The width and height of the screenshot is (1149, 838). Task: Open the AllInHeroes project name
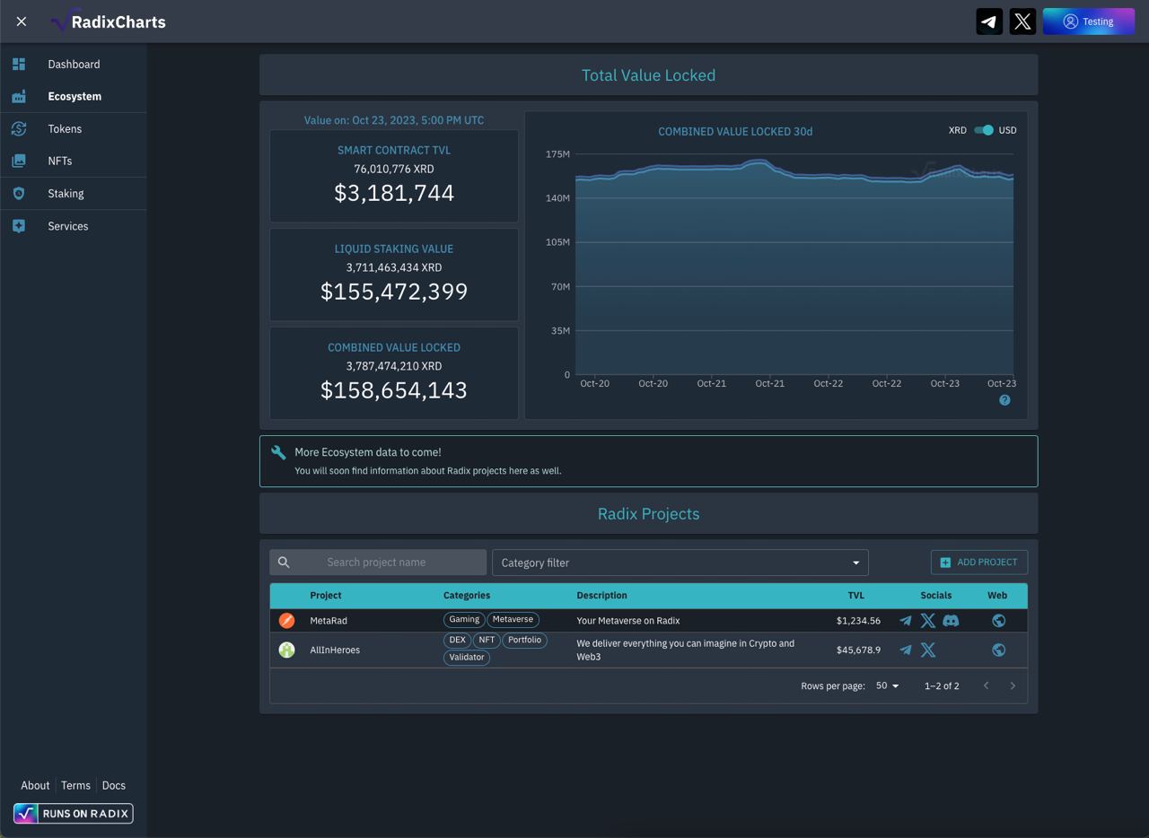(335, 650)
